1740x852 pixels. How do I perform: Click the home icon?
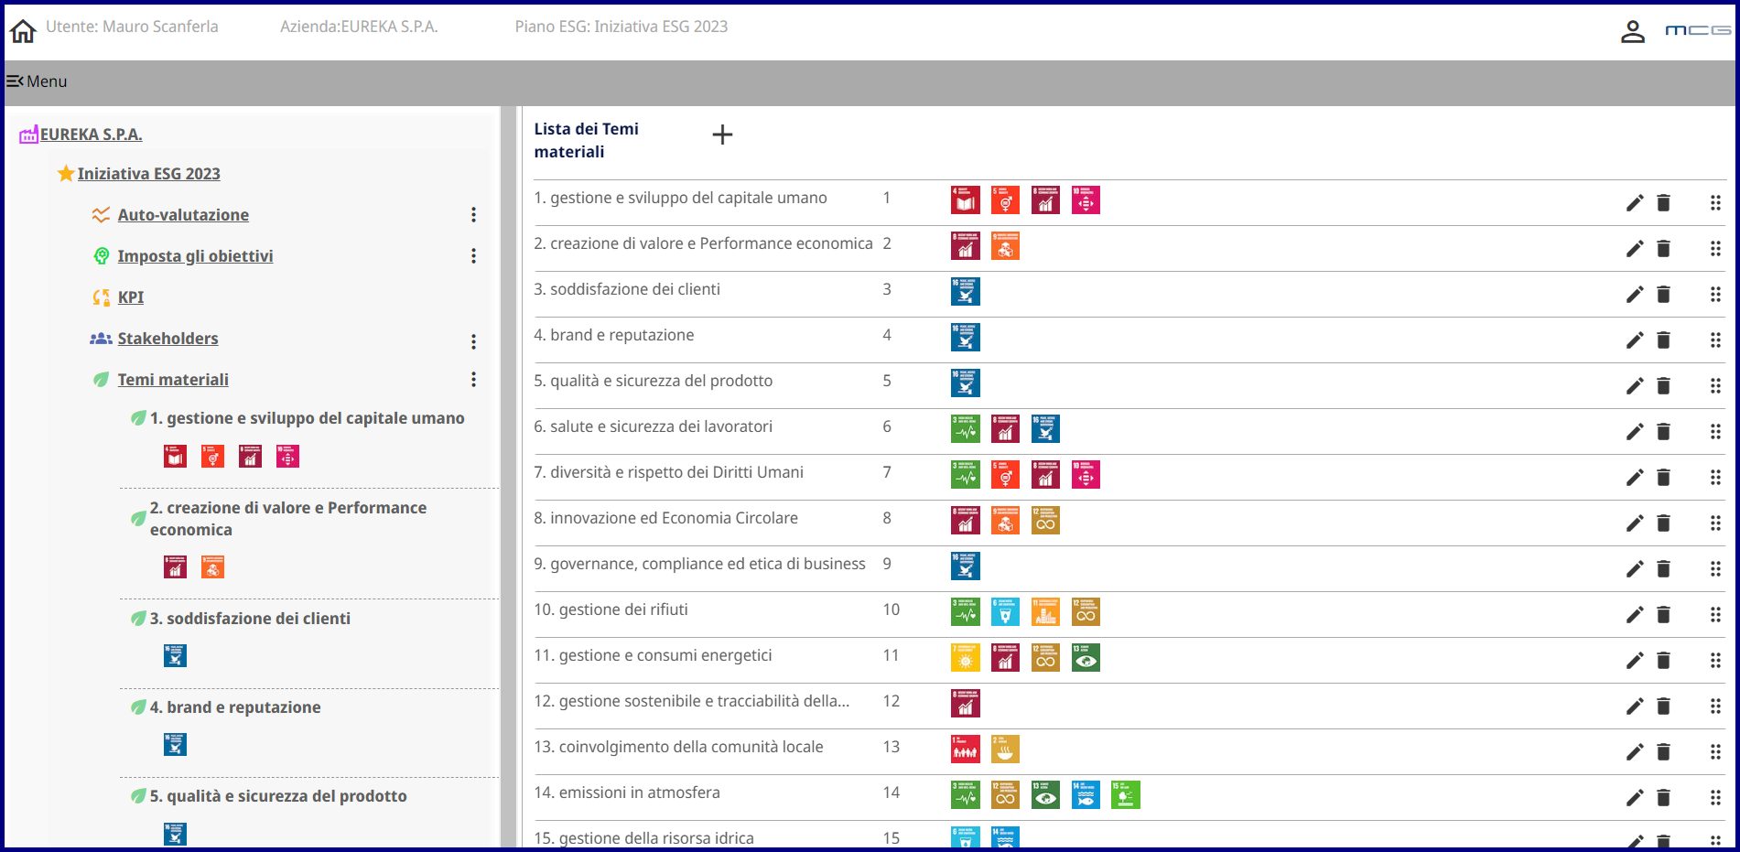[23, 31]
